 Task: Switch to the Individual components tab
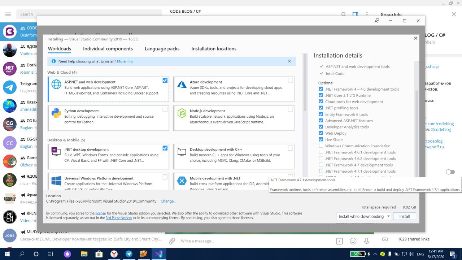coord(108,49)
